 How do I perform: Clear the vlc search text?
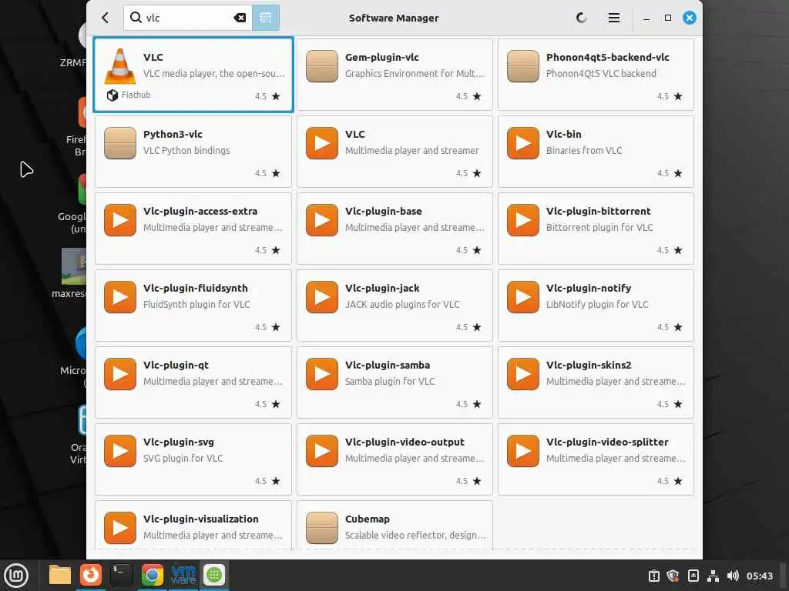(x=240, y=18)
